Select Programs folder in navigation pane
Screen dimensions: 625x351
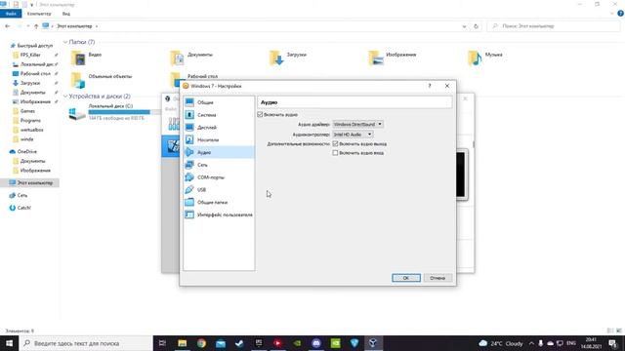(x=30, y=121)
